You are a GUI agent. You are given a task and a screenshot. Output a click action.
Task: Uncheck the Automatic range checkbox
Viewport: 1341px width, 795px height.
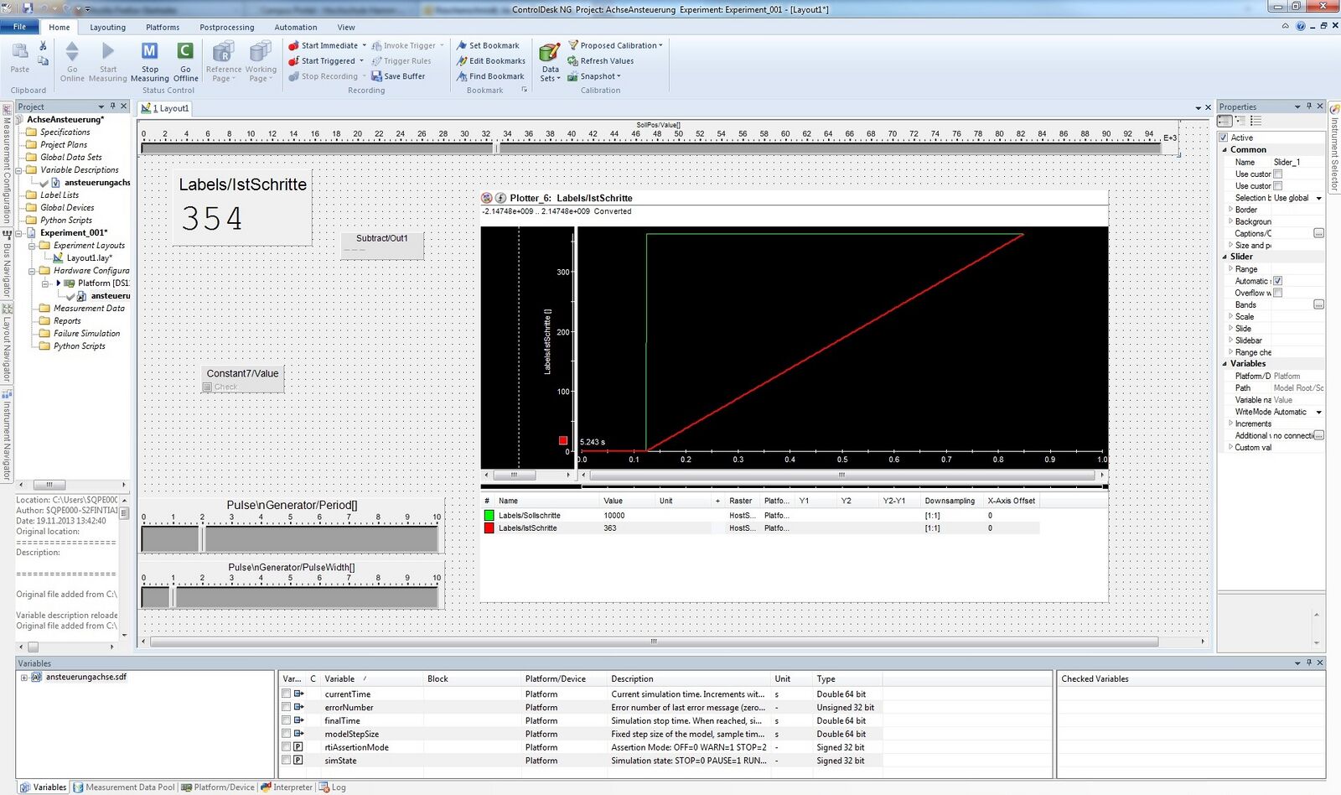pos(1278,281)
